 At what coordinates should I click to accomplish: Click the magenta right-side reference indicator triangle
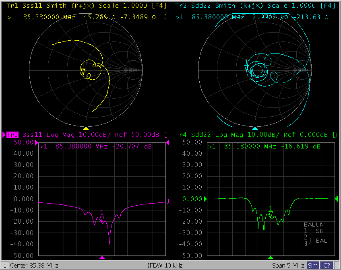pyautogui.click(x=167, y=142)
